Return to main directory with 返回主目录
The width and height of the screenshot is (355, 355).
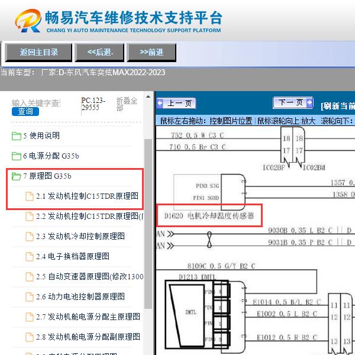tap(38, 53)
